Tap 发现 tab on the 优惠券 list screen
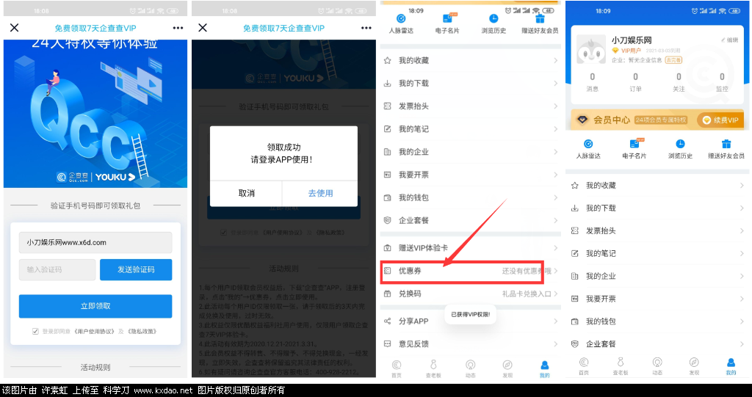Screen dimensions: 752x397 coord(507,368)
